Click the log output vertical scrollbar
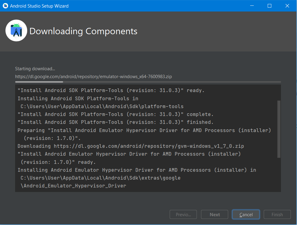297x225 pixels. (x=279, y=129)
